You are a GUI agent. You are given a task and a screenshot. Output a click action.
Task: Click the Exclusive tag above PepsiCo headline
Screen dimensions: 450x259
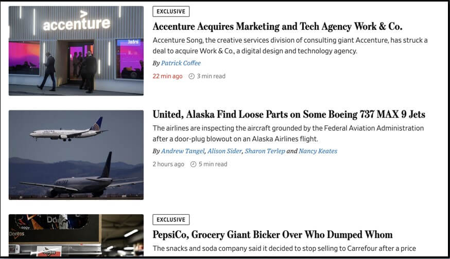click(x=171, y=219)
